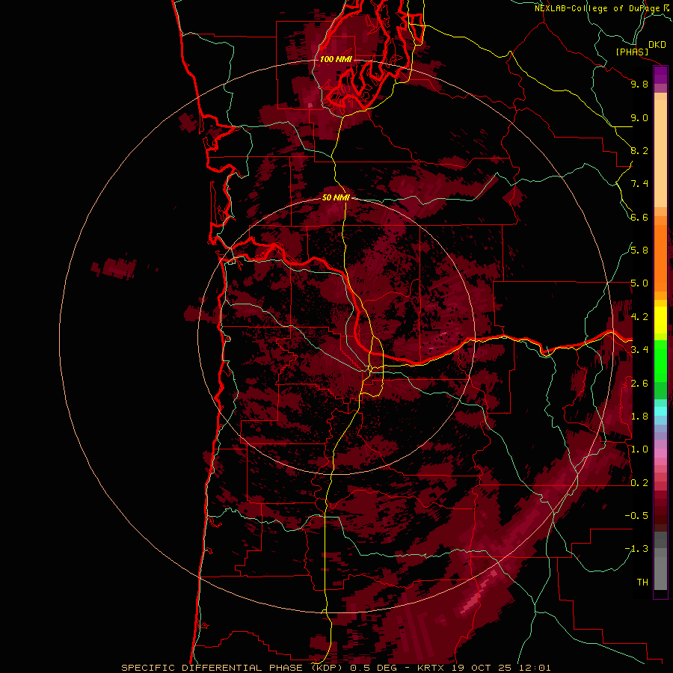Viewport: 673px width, 673px height.
Task: Click the 9.0 scale value
Action: (639, 117)
